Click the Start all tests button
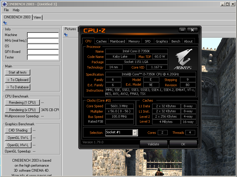Screen dimensions: 237x177 coord(18,72)
